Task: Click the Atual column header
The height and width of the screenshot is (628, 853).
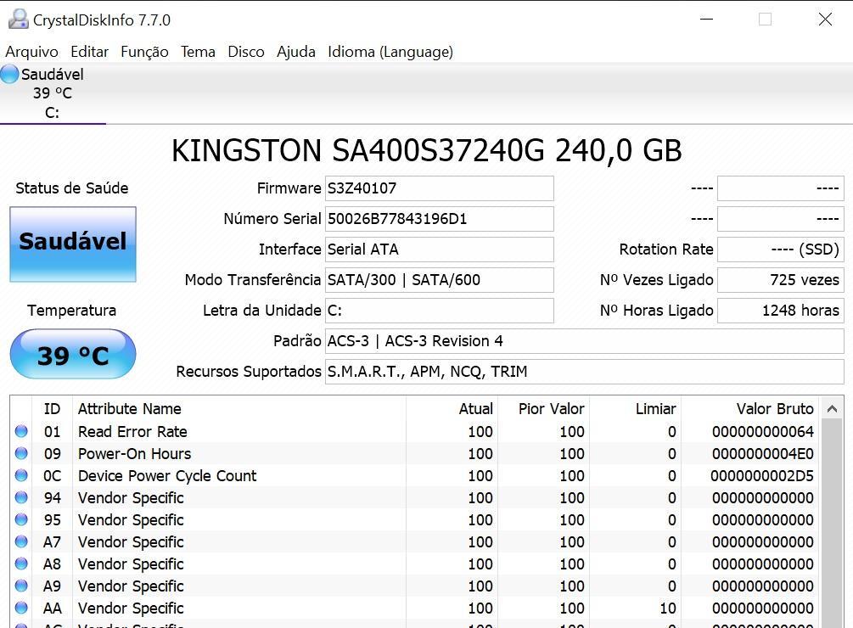Action: coord(452,408)
